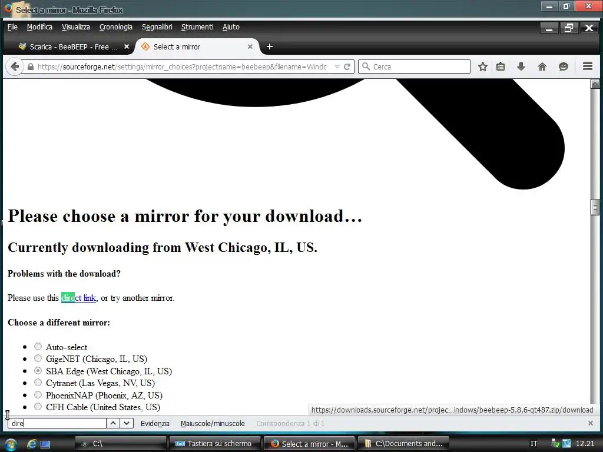Bookmark this page with the star icon
This screenshot has width=603, height=452.
click(x=483, y=67)
